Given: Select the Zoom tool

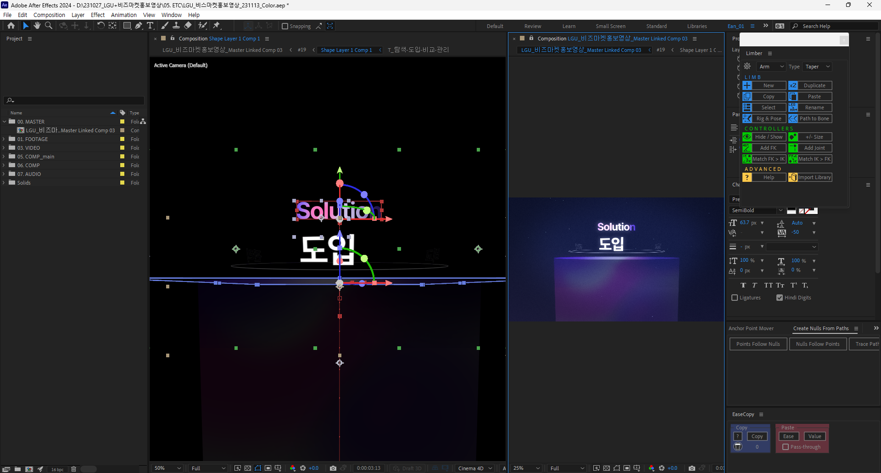Looking at the screenshot, I should click(x=48, y=26).
